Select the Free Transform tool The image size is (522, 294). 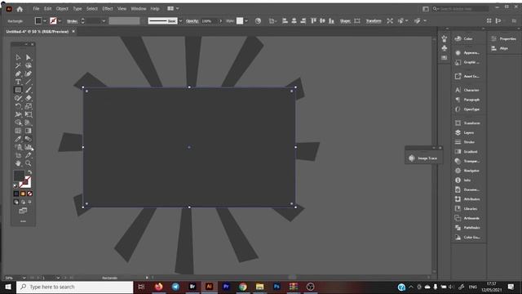coord(29,114)
